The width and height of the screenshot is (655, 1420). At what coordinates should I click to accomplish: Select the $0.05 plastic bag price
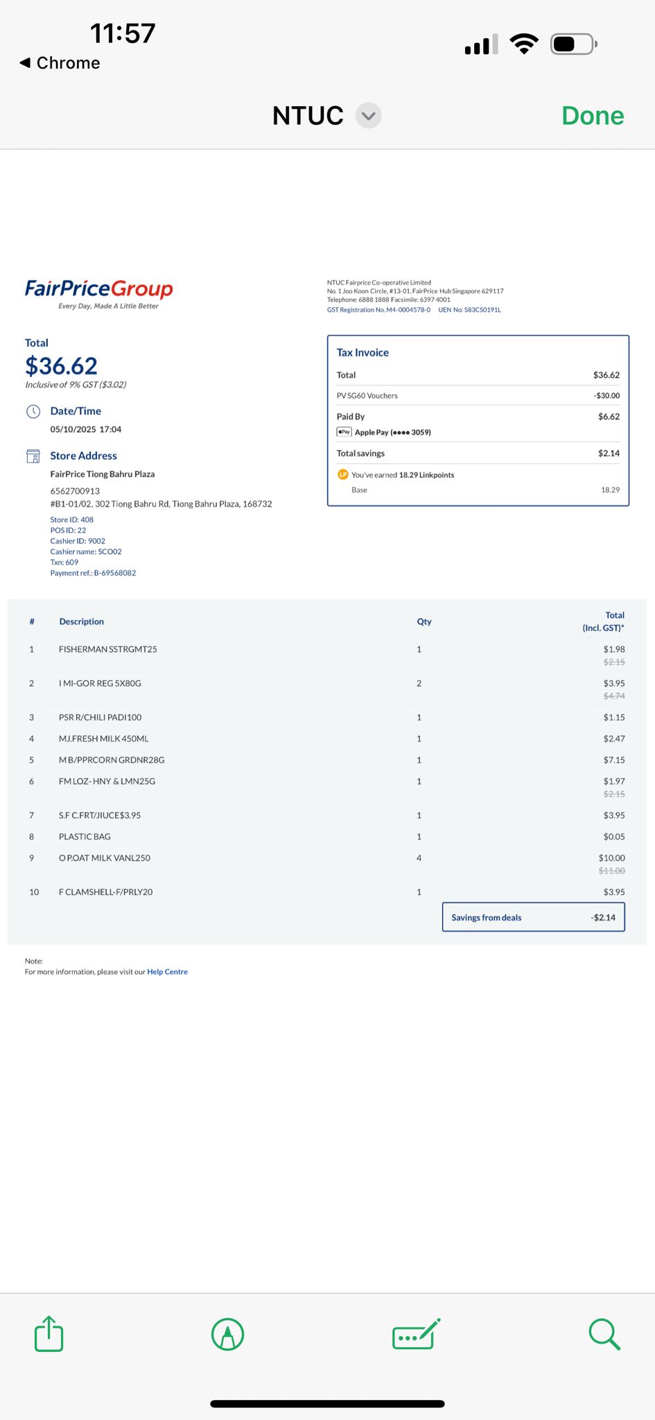click(x=614, y=837)
